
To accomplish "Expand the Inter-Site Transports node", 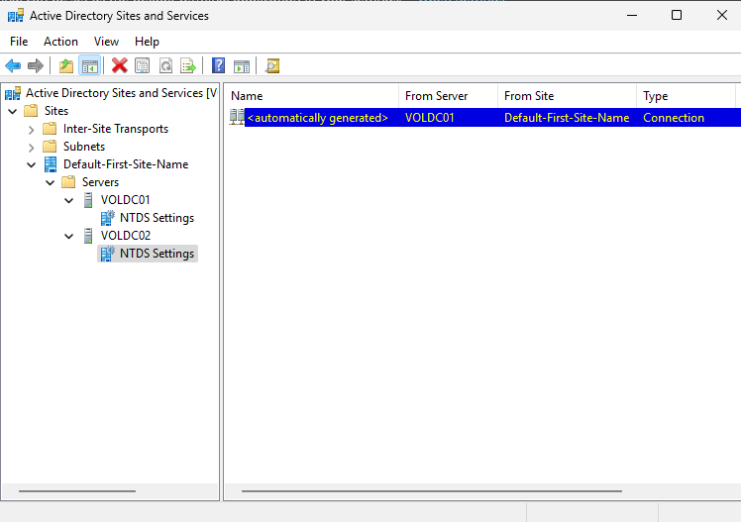I will click(x=32, y=129).
